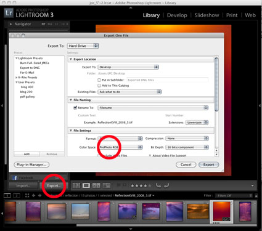This screenshot has height=231, width=262.
Task: Open the toolbar options triangle at right end
Action: (x=253, y=185)
